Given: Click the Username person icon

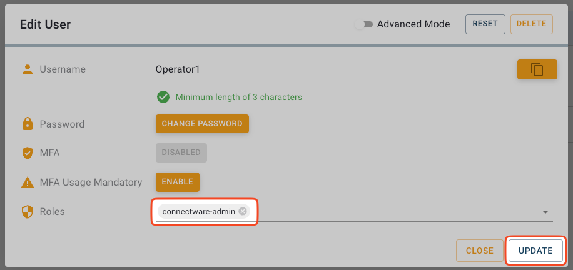Looking at the screenshot, I should click(27, 69).
